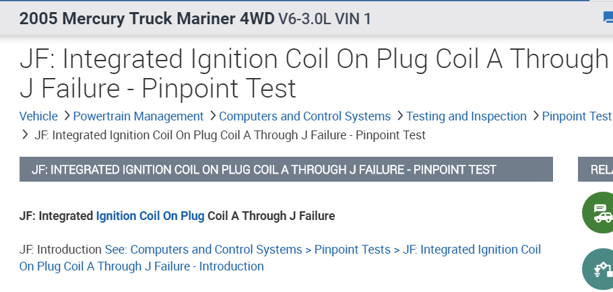The image size is (613, 292).
Task: Open Powertrain Management breadcrumb
Action: 138,116
